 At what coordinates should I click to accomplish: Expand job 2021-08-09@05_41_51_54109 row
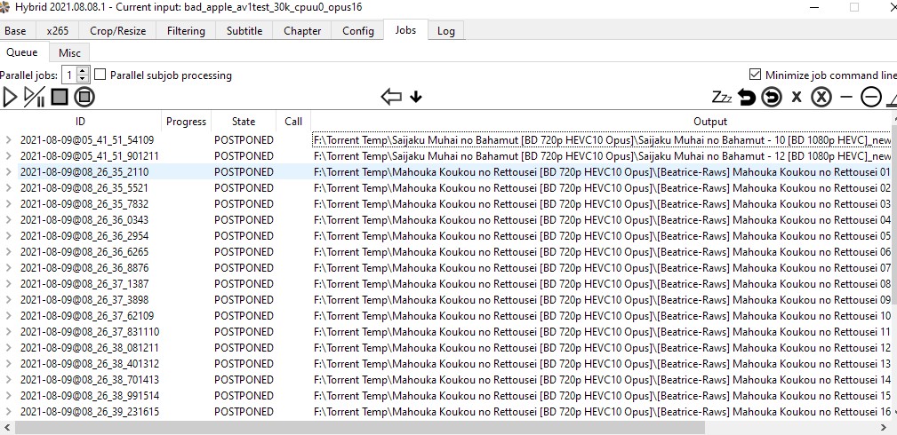[x=8, y=140]
